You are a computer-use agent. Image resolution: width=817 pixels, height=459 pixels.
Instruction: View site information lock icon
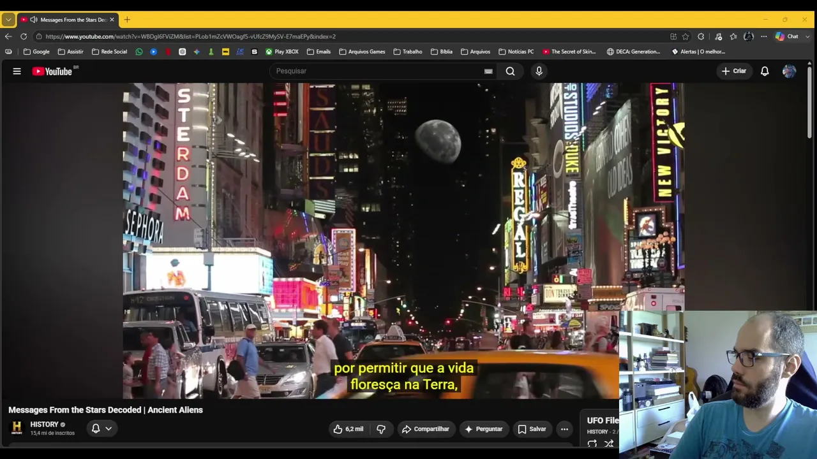coord(39,36)
